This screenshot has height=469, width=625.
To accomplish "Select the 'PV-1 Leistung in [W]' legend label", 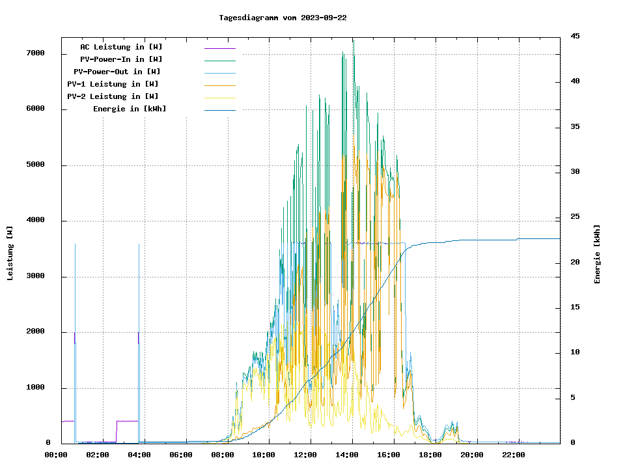I will [113, 85].
